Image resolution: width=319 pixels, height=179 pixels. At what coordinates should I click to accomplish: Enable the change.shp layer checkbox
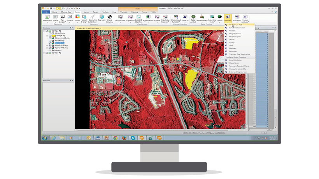(50, 35)
